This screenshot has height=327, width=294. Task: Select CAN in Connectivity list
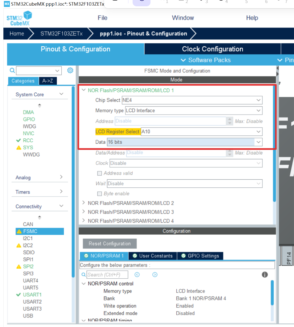coord(28,224)
